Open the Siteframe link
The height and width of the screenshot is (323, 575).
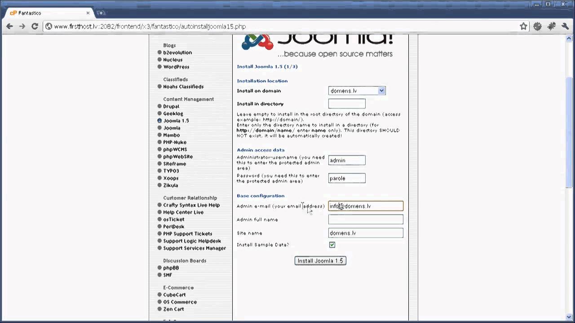(x=174, y=164)
